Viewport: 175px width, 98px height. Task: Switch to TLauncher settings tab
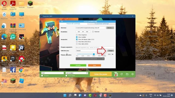pos(101,24)
